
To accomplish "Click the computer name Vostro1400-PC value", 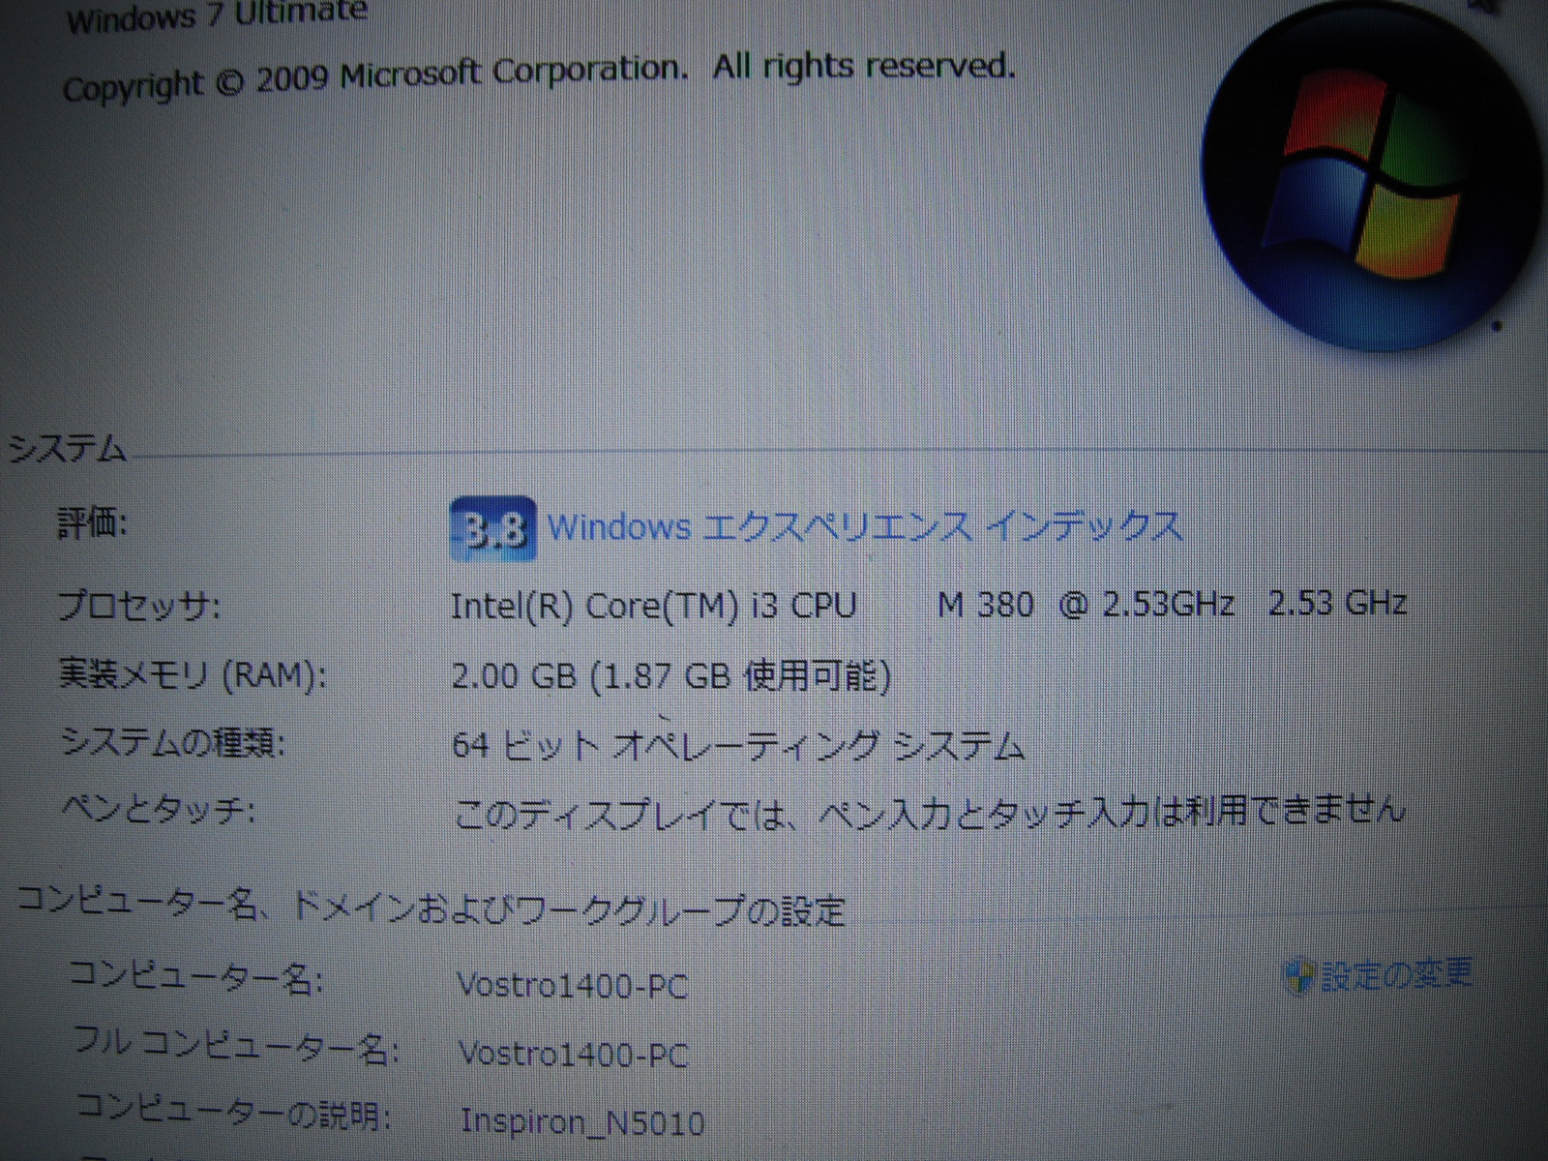I will point(572,986).
